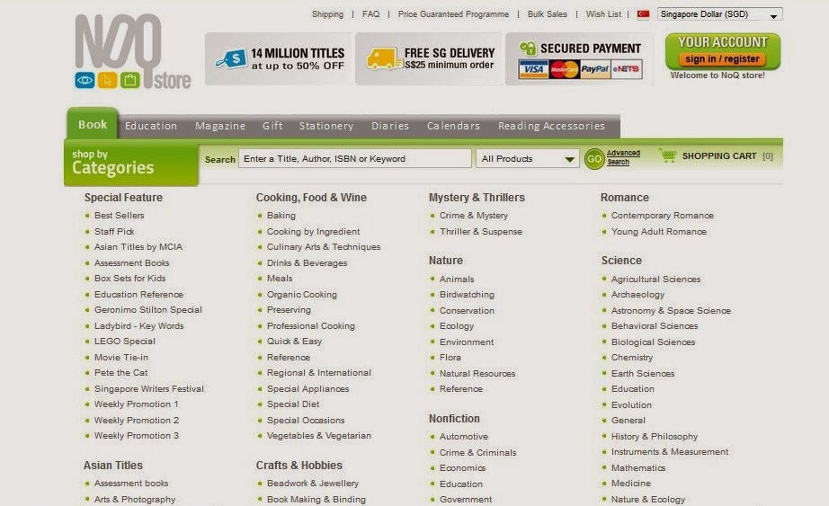Image resolution: width=829 pixels, height=506 pixels.
Task: Open the Birdwatching category
Action: pyautogui.click(x=467, y=295)
